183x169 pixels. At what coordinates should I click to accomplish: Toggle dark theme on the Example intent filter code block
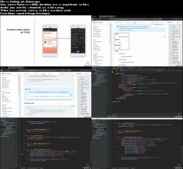coord(73,106)
